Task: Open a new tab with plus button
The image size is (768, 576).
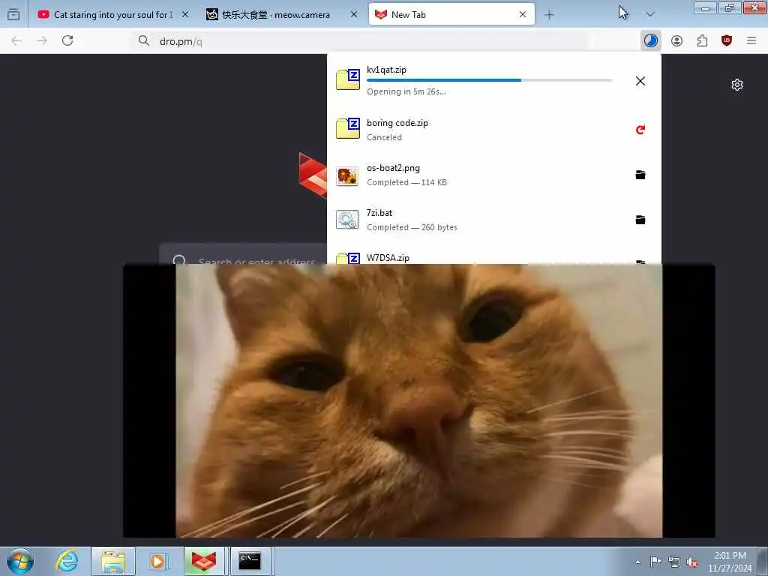Action: pos(550,15)
